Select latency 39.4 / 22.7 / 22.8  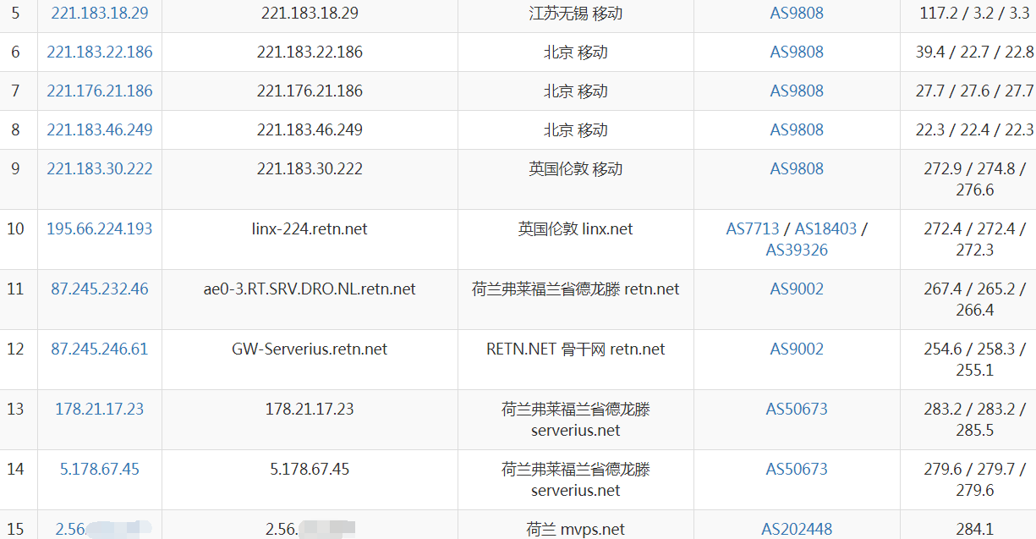pyautogui.click(x=974, y=52)
